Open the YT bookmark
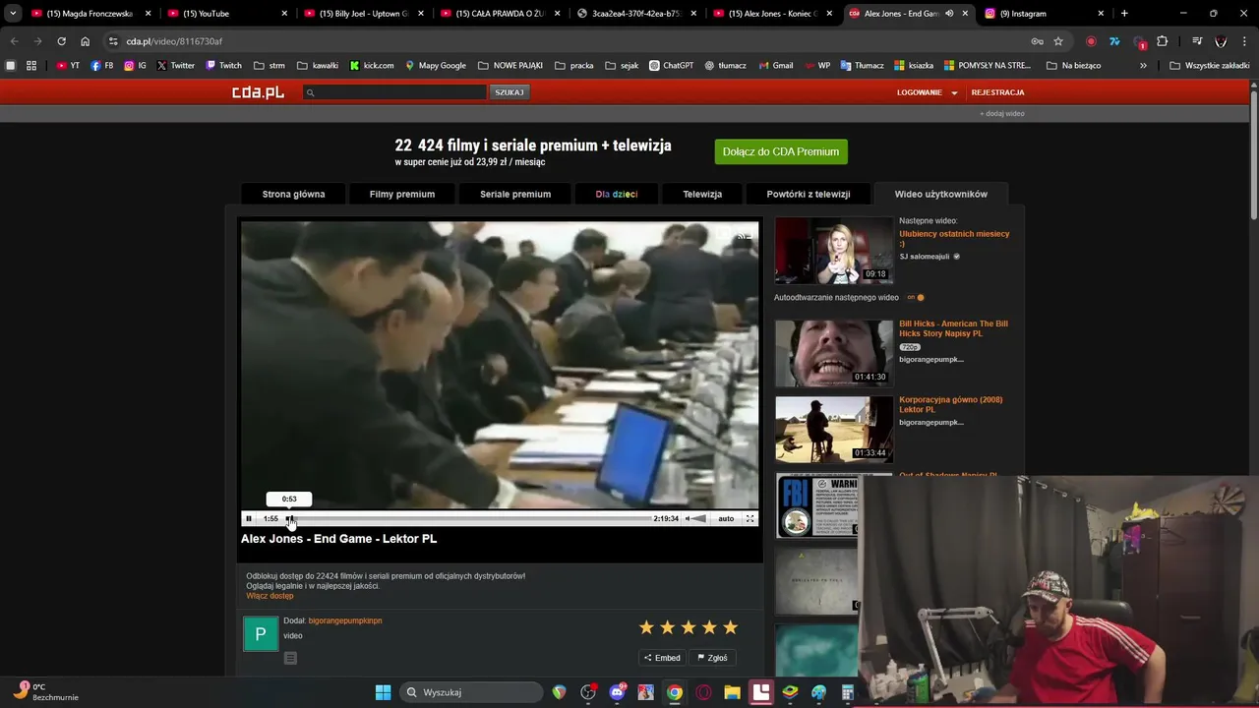This screenshot has height=708, width=1259. pos(68,66)
